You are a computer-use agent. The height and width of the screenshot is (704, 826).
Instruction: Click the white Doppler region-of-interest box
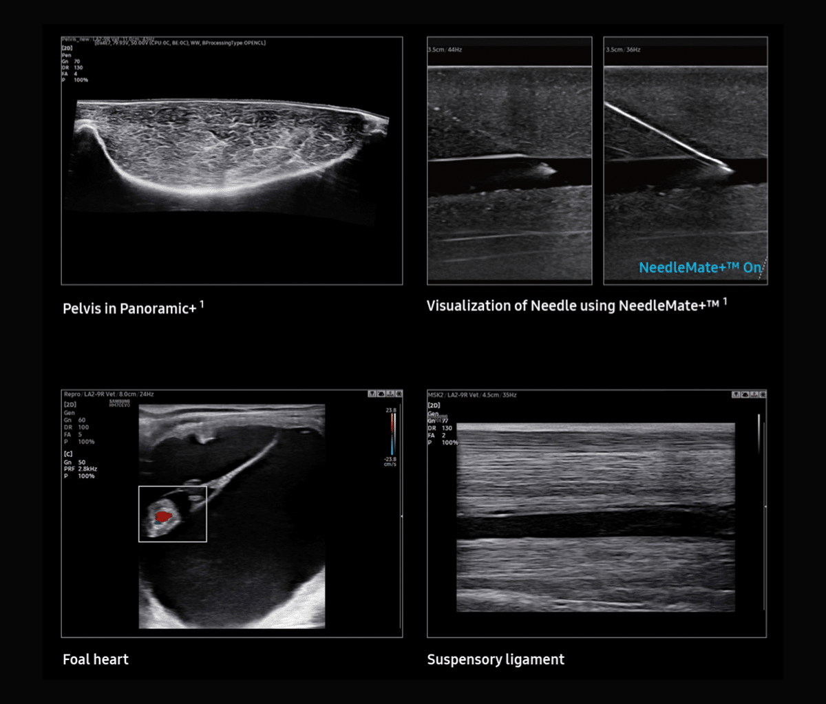pos(173,513)
